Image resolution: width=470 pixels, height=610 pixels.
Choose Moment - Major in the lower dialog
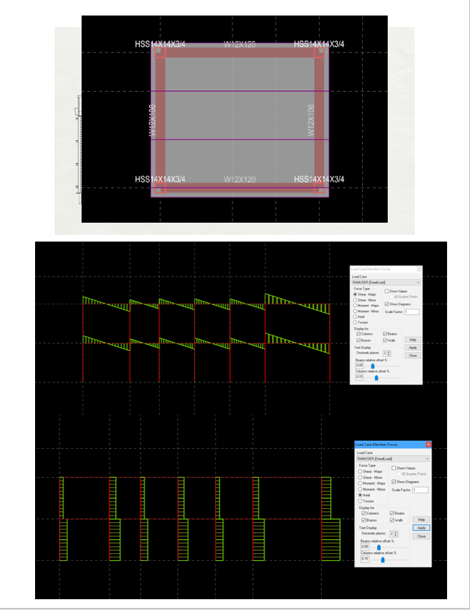359,483
